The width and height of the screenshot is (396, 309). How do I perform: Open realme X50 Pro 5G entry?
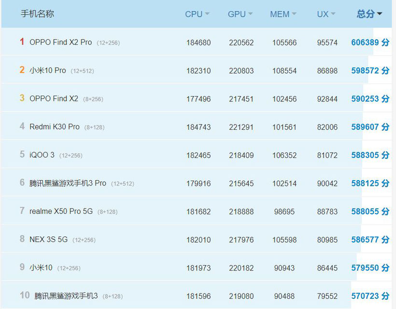point(61,211)
